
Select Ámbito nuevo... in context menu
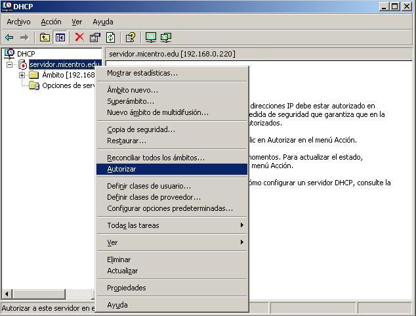pos(132,90)
